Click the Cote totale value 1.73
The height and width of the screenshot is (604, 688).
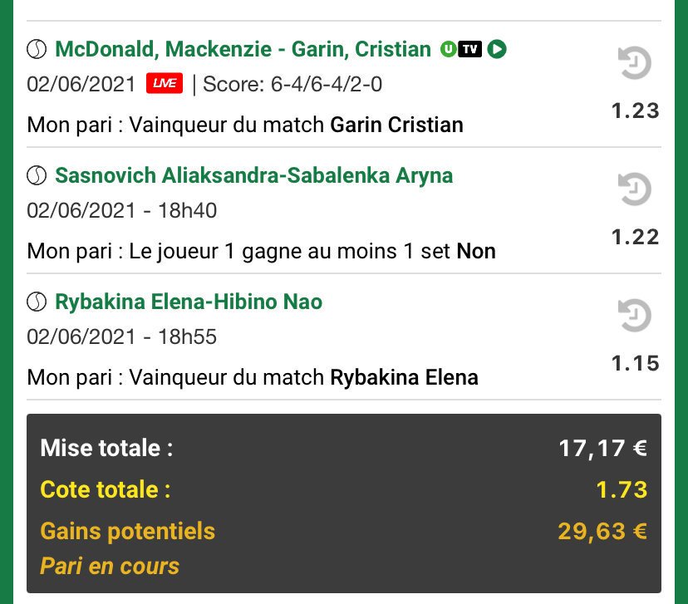[622, 489]
